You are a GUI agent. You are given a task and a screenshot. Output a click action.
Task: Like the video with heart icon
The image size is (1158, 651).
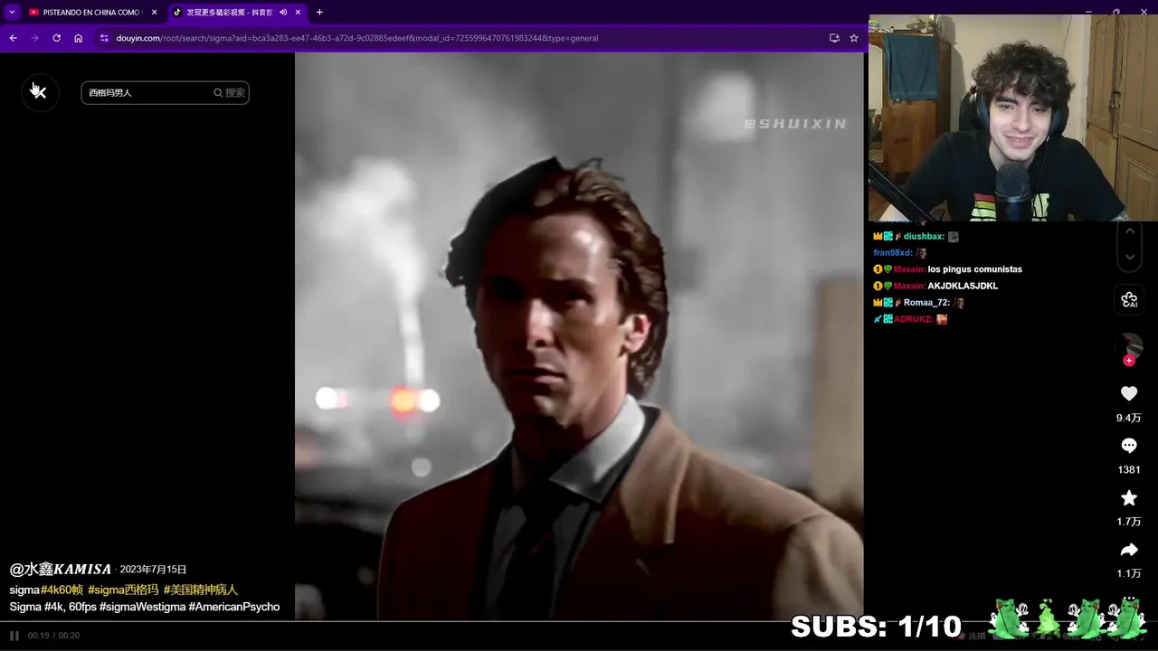pos(1129,393)
